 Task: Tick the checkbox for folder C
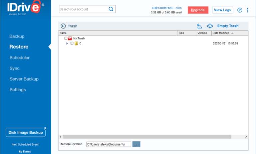click(x=72, y=43)
